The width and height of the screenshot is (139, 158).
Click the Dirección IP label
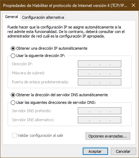pos(22,64)
